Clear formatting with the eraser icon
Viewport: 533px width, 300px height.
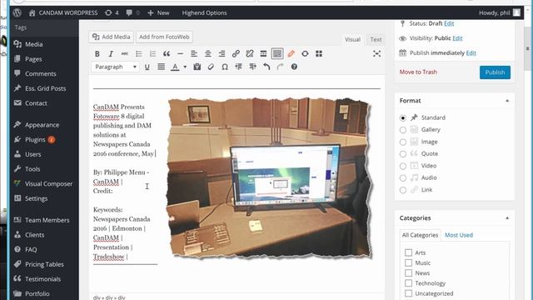211,67
